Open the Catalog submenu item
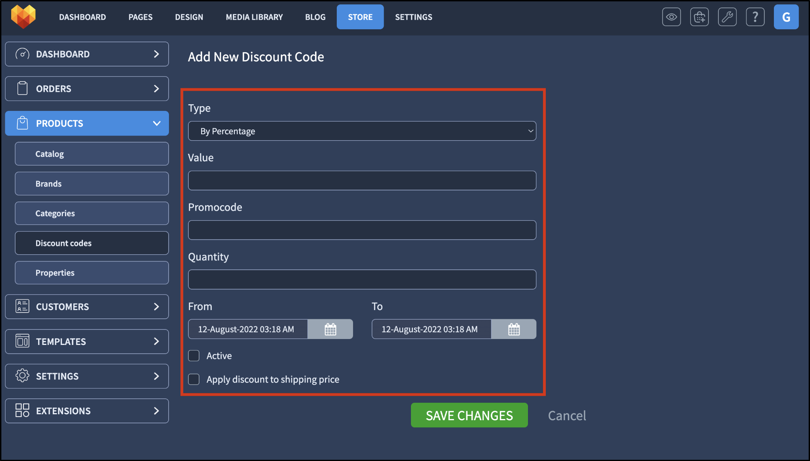This screenshot has width=810, height=461. [92, 154]
